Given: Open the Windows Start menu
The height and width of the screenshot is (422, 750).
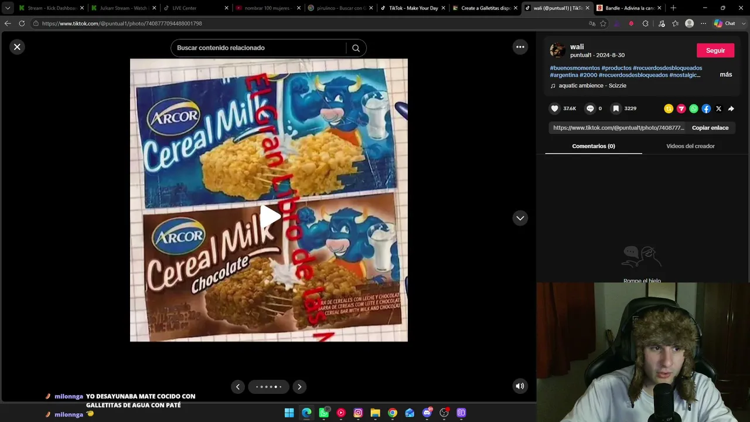Looking at the screenshot, I should (x=289, y=413).
